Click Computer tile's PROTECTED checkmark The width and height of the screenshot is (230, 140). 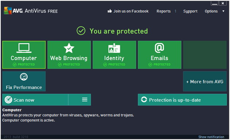coord(15,65)
